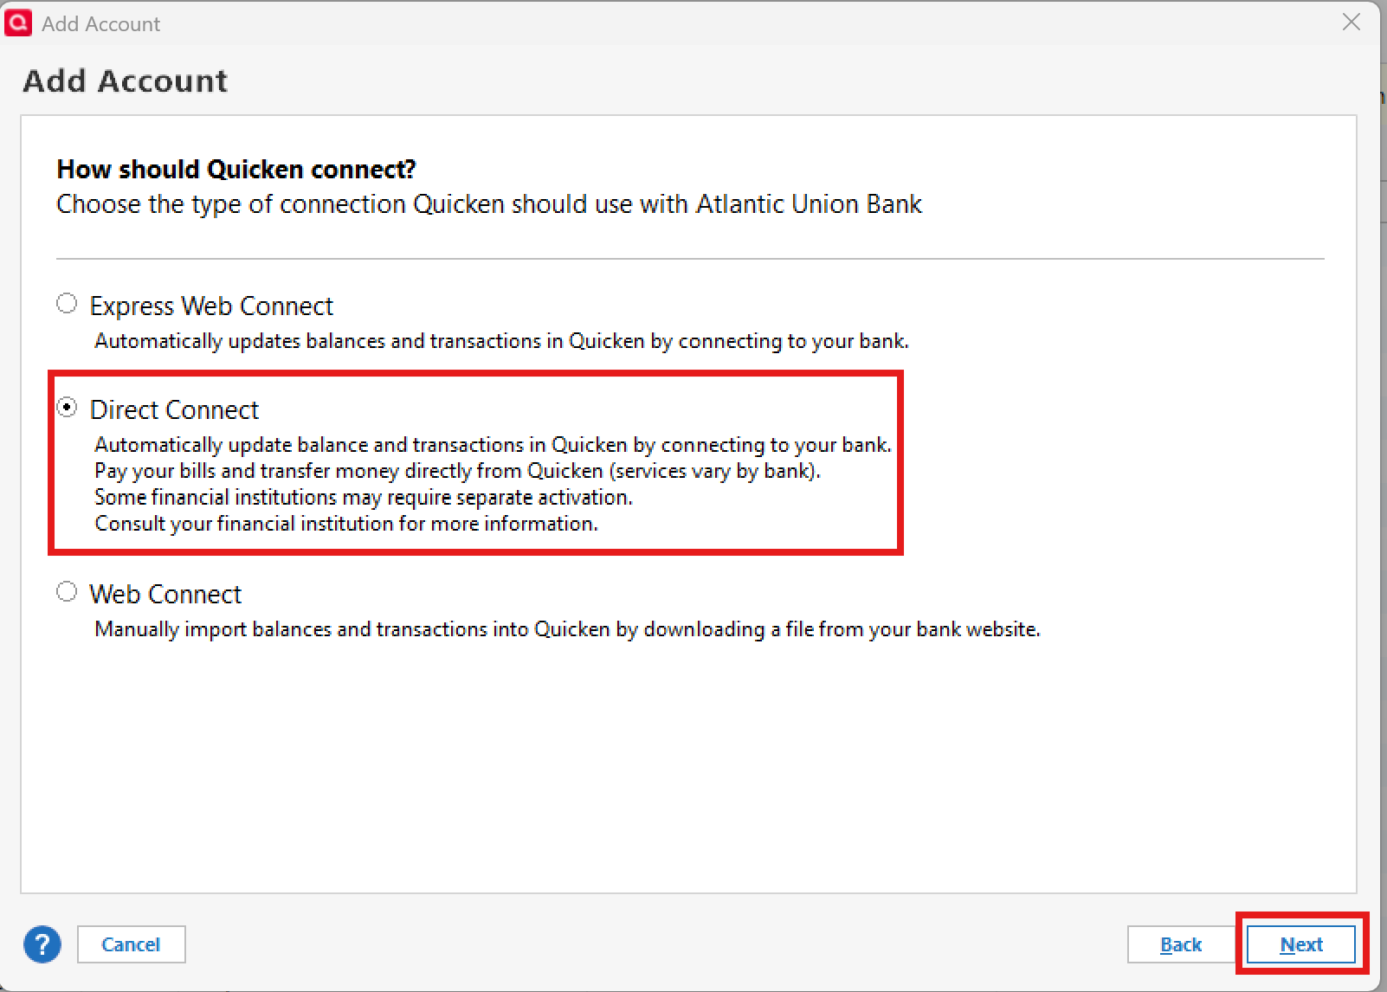The width and height of the screenshot is (1387, 992).
Task: Click 'Pay your bills and transfer money' line
Action: pyautogui.click(x=457, y=471)
